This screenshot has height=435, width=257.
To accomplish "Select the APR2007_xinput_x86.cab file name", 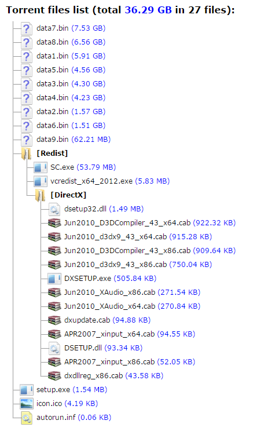I will (109, 361).
